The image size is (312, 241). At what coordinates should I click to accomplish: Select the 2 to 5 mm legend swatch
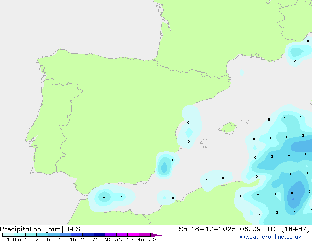coord(42,235)
